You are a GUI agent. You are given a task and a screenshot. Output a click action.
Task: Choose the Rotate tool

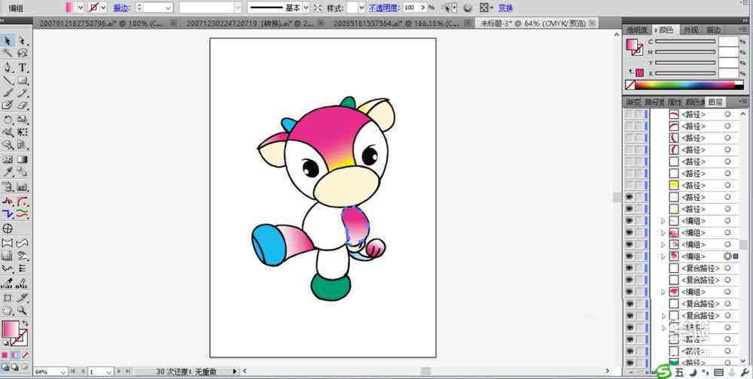tap(8, 120)
